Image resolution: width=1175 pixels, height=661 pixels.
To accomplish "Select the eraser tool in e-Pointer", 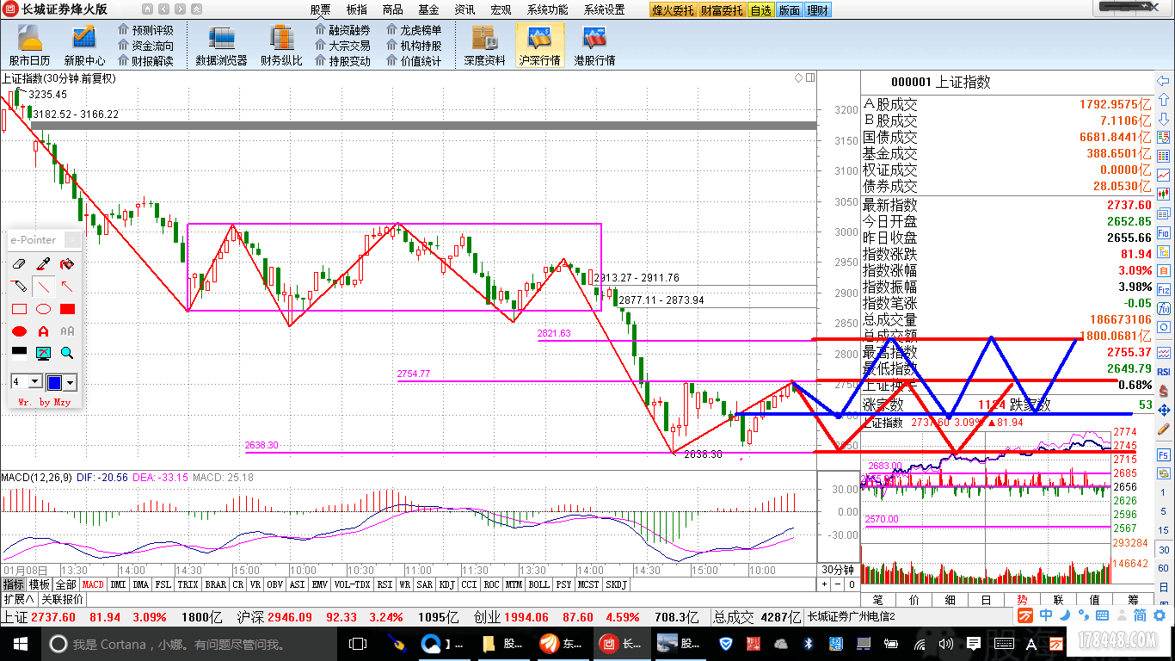I will pyautogui.click(x=19, y=263).
